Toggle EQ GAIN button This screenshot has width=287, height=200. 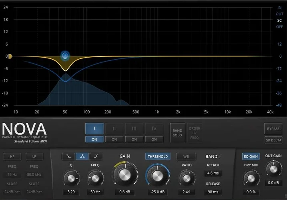tap(251, 156)
